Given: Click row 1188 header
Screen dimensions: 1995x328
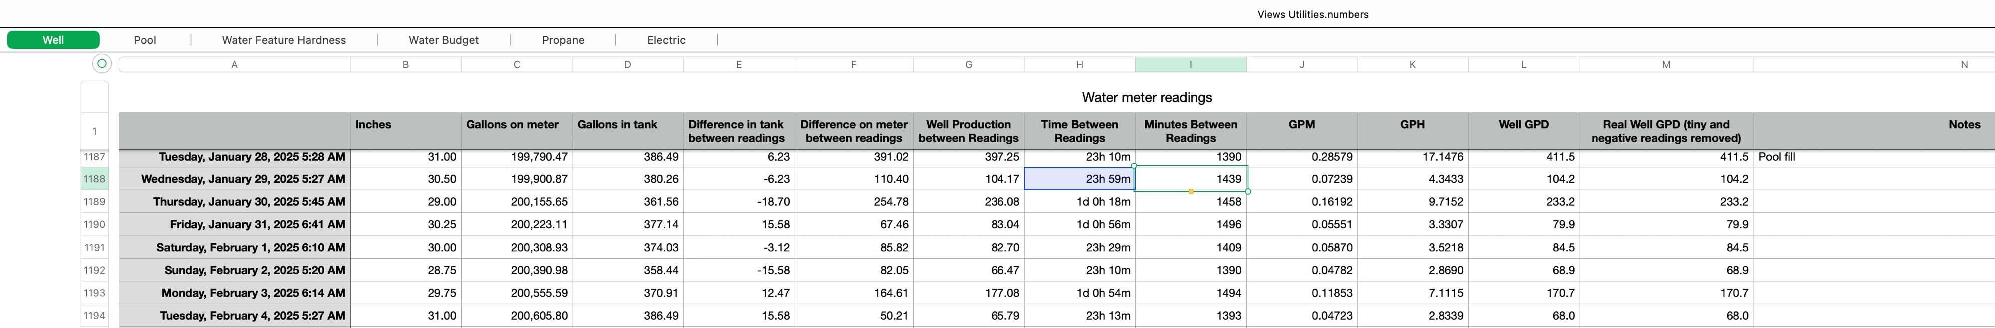Looking at the screenshot, I should (94, 179).
